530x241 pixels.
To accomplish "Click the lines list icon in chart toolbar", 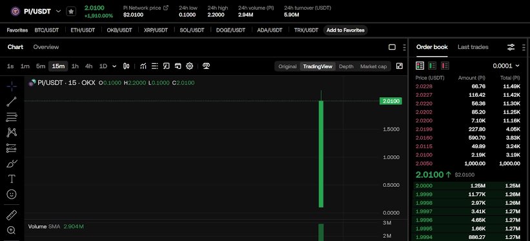I will click(154, 66).
